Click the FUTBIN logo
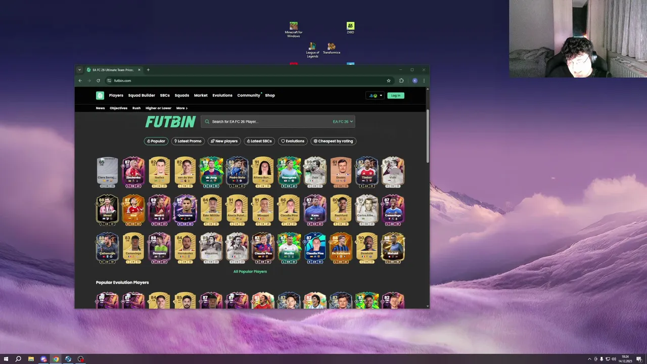 coord(170,122)
